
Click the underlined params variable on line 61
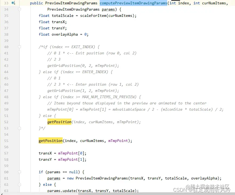[x=54, y=178]
